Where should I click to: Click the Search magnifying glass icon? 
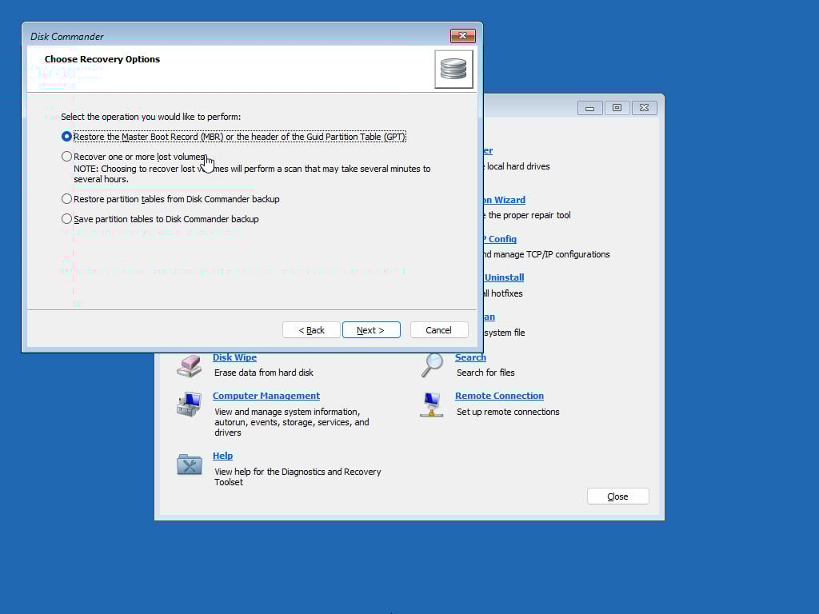click(432, 365)
